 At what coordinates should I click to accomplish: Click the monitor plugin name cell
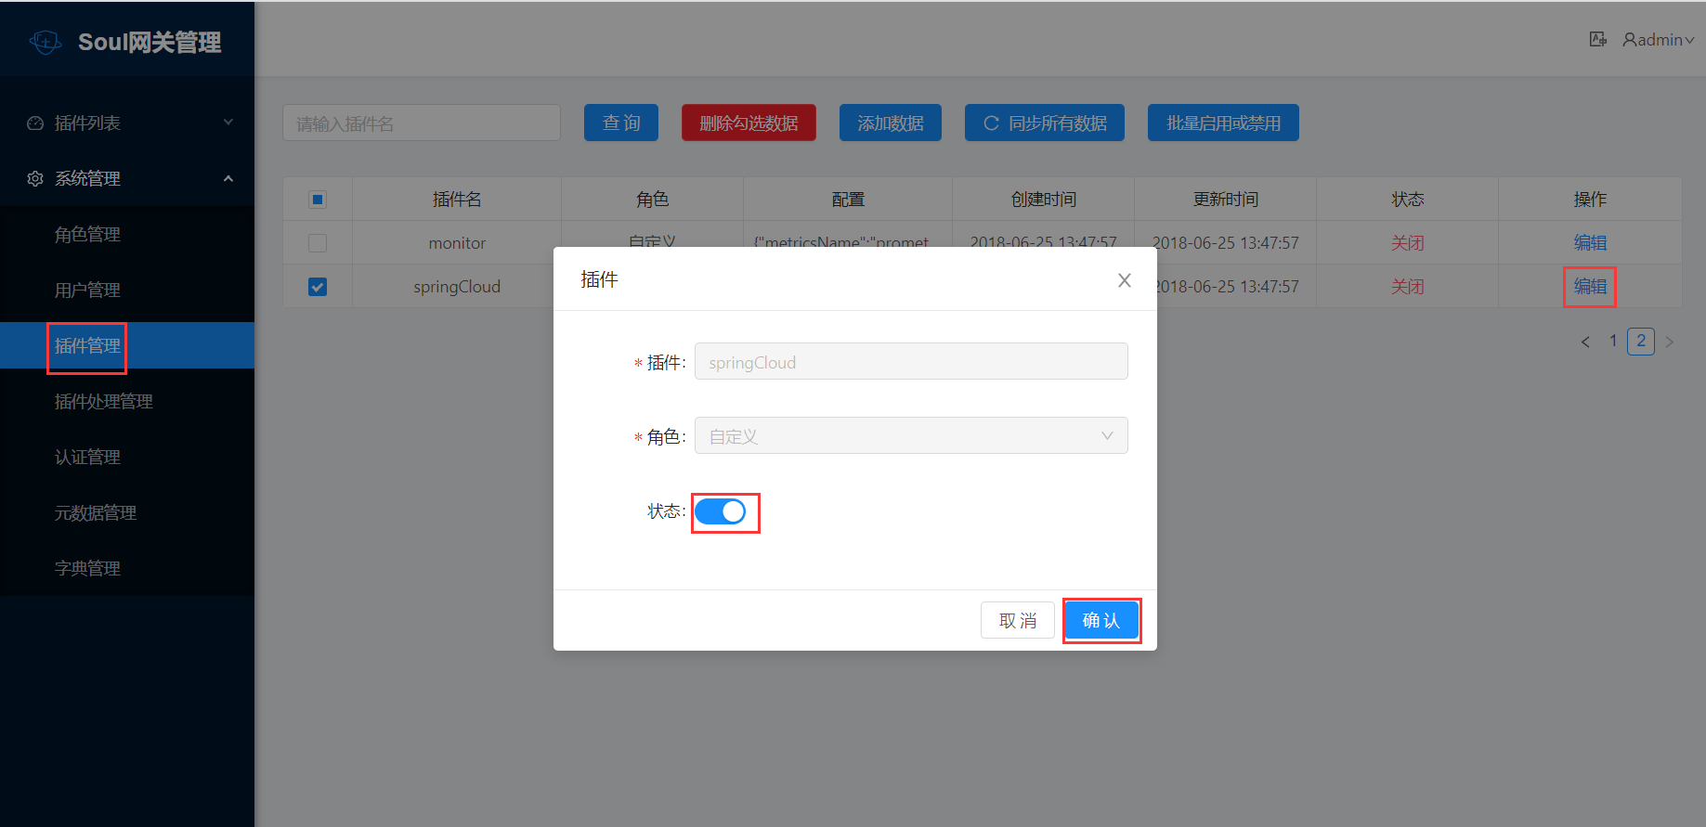(457, 242)
